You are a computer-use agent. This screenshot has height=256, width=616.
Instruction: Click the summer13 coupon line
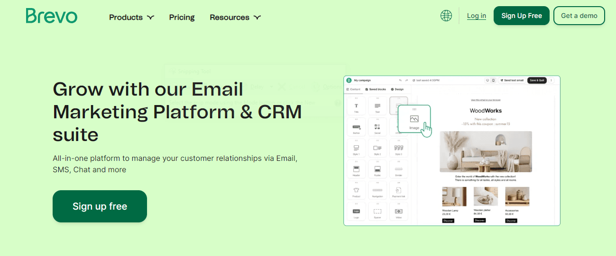coord(486,124)
